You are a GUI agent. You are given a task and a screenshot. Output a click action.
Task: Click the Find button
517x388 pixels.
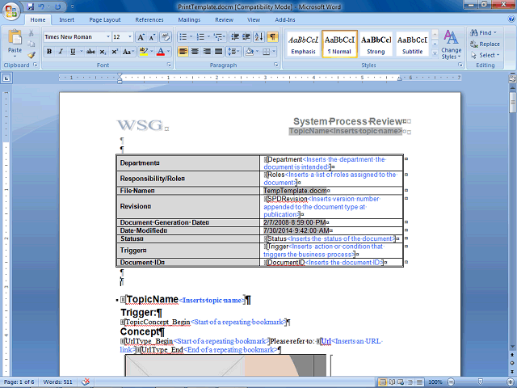(x=483, y=32)
